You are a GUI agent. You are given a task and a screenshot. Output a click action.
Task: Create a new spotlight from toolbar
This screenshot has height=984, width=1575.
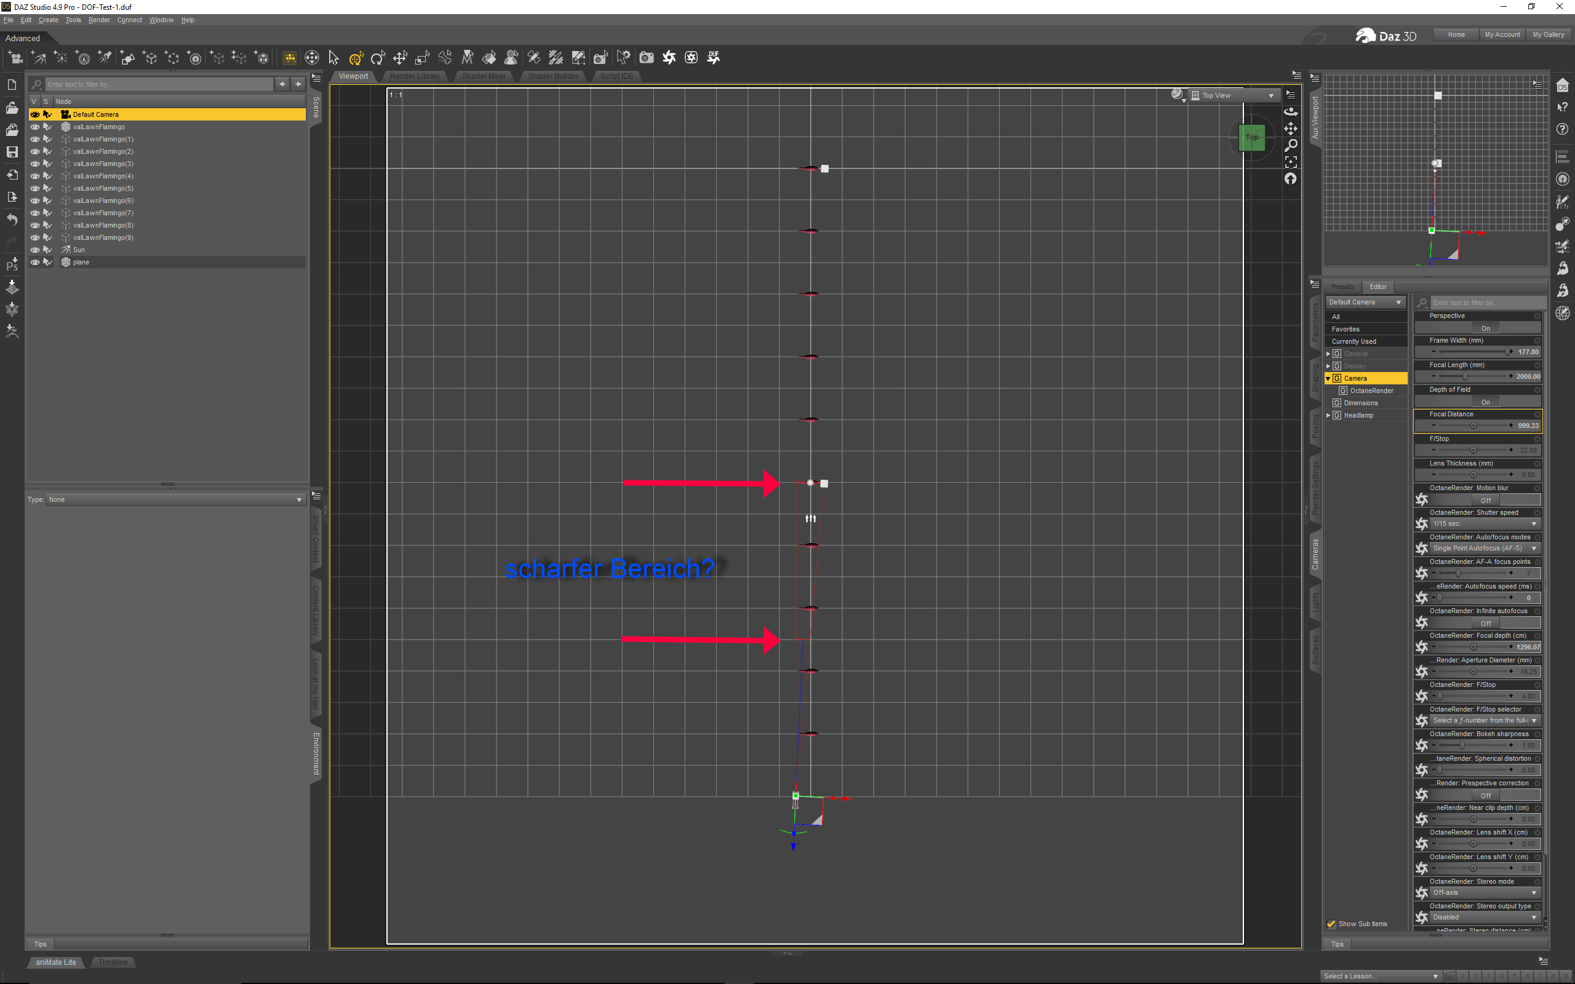point(105,58)
